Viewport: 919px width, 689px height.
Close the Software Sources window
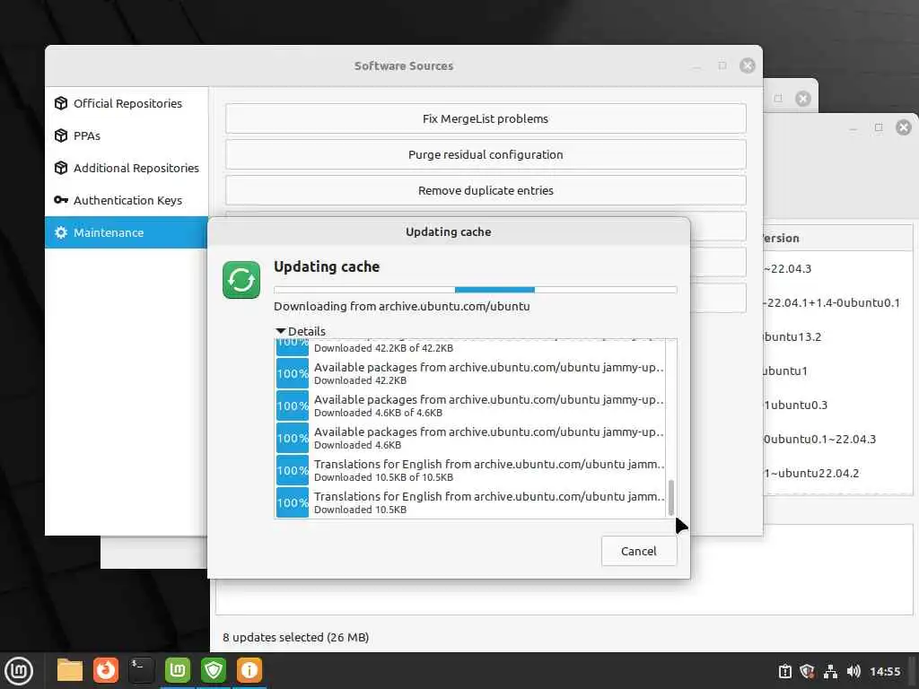pos(748,65)
